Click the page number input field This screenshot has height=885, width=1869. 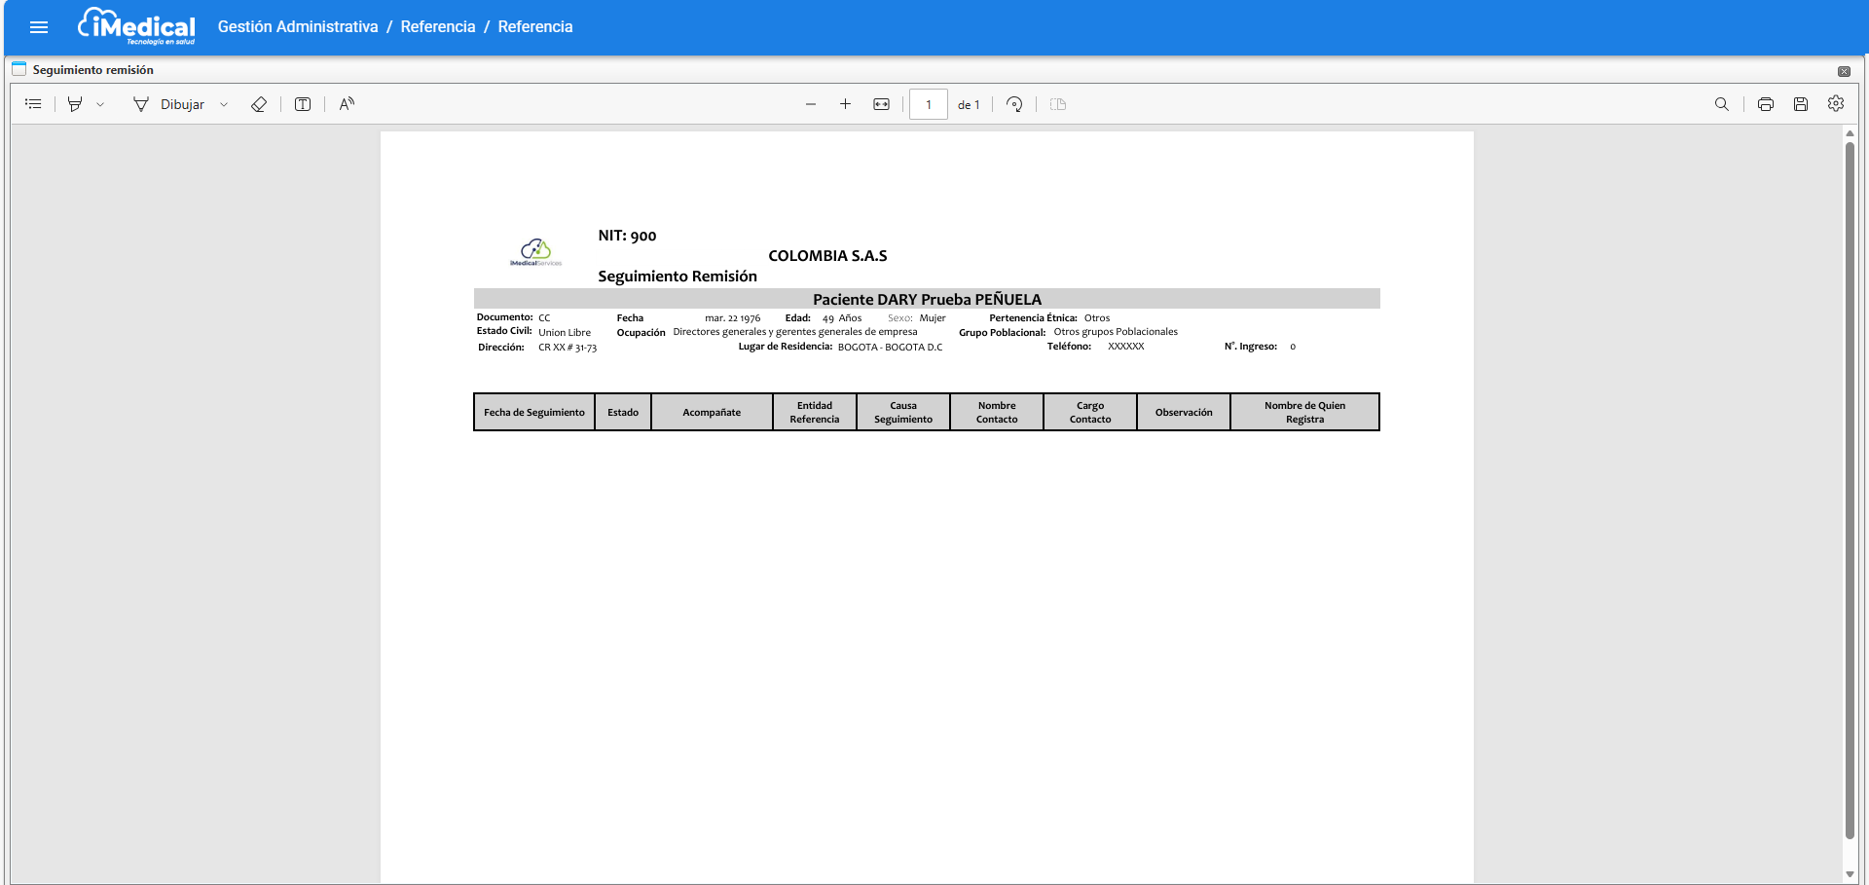pyautogui.click(x=929, y=104)
